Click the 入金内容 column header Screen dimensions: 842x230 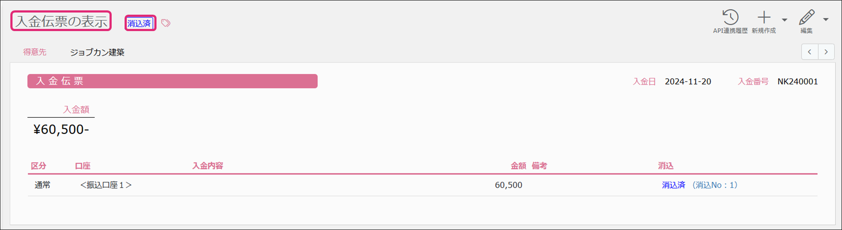pos(207,166)
